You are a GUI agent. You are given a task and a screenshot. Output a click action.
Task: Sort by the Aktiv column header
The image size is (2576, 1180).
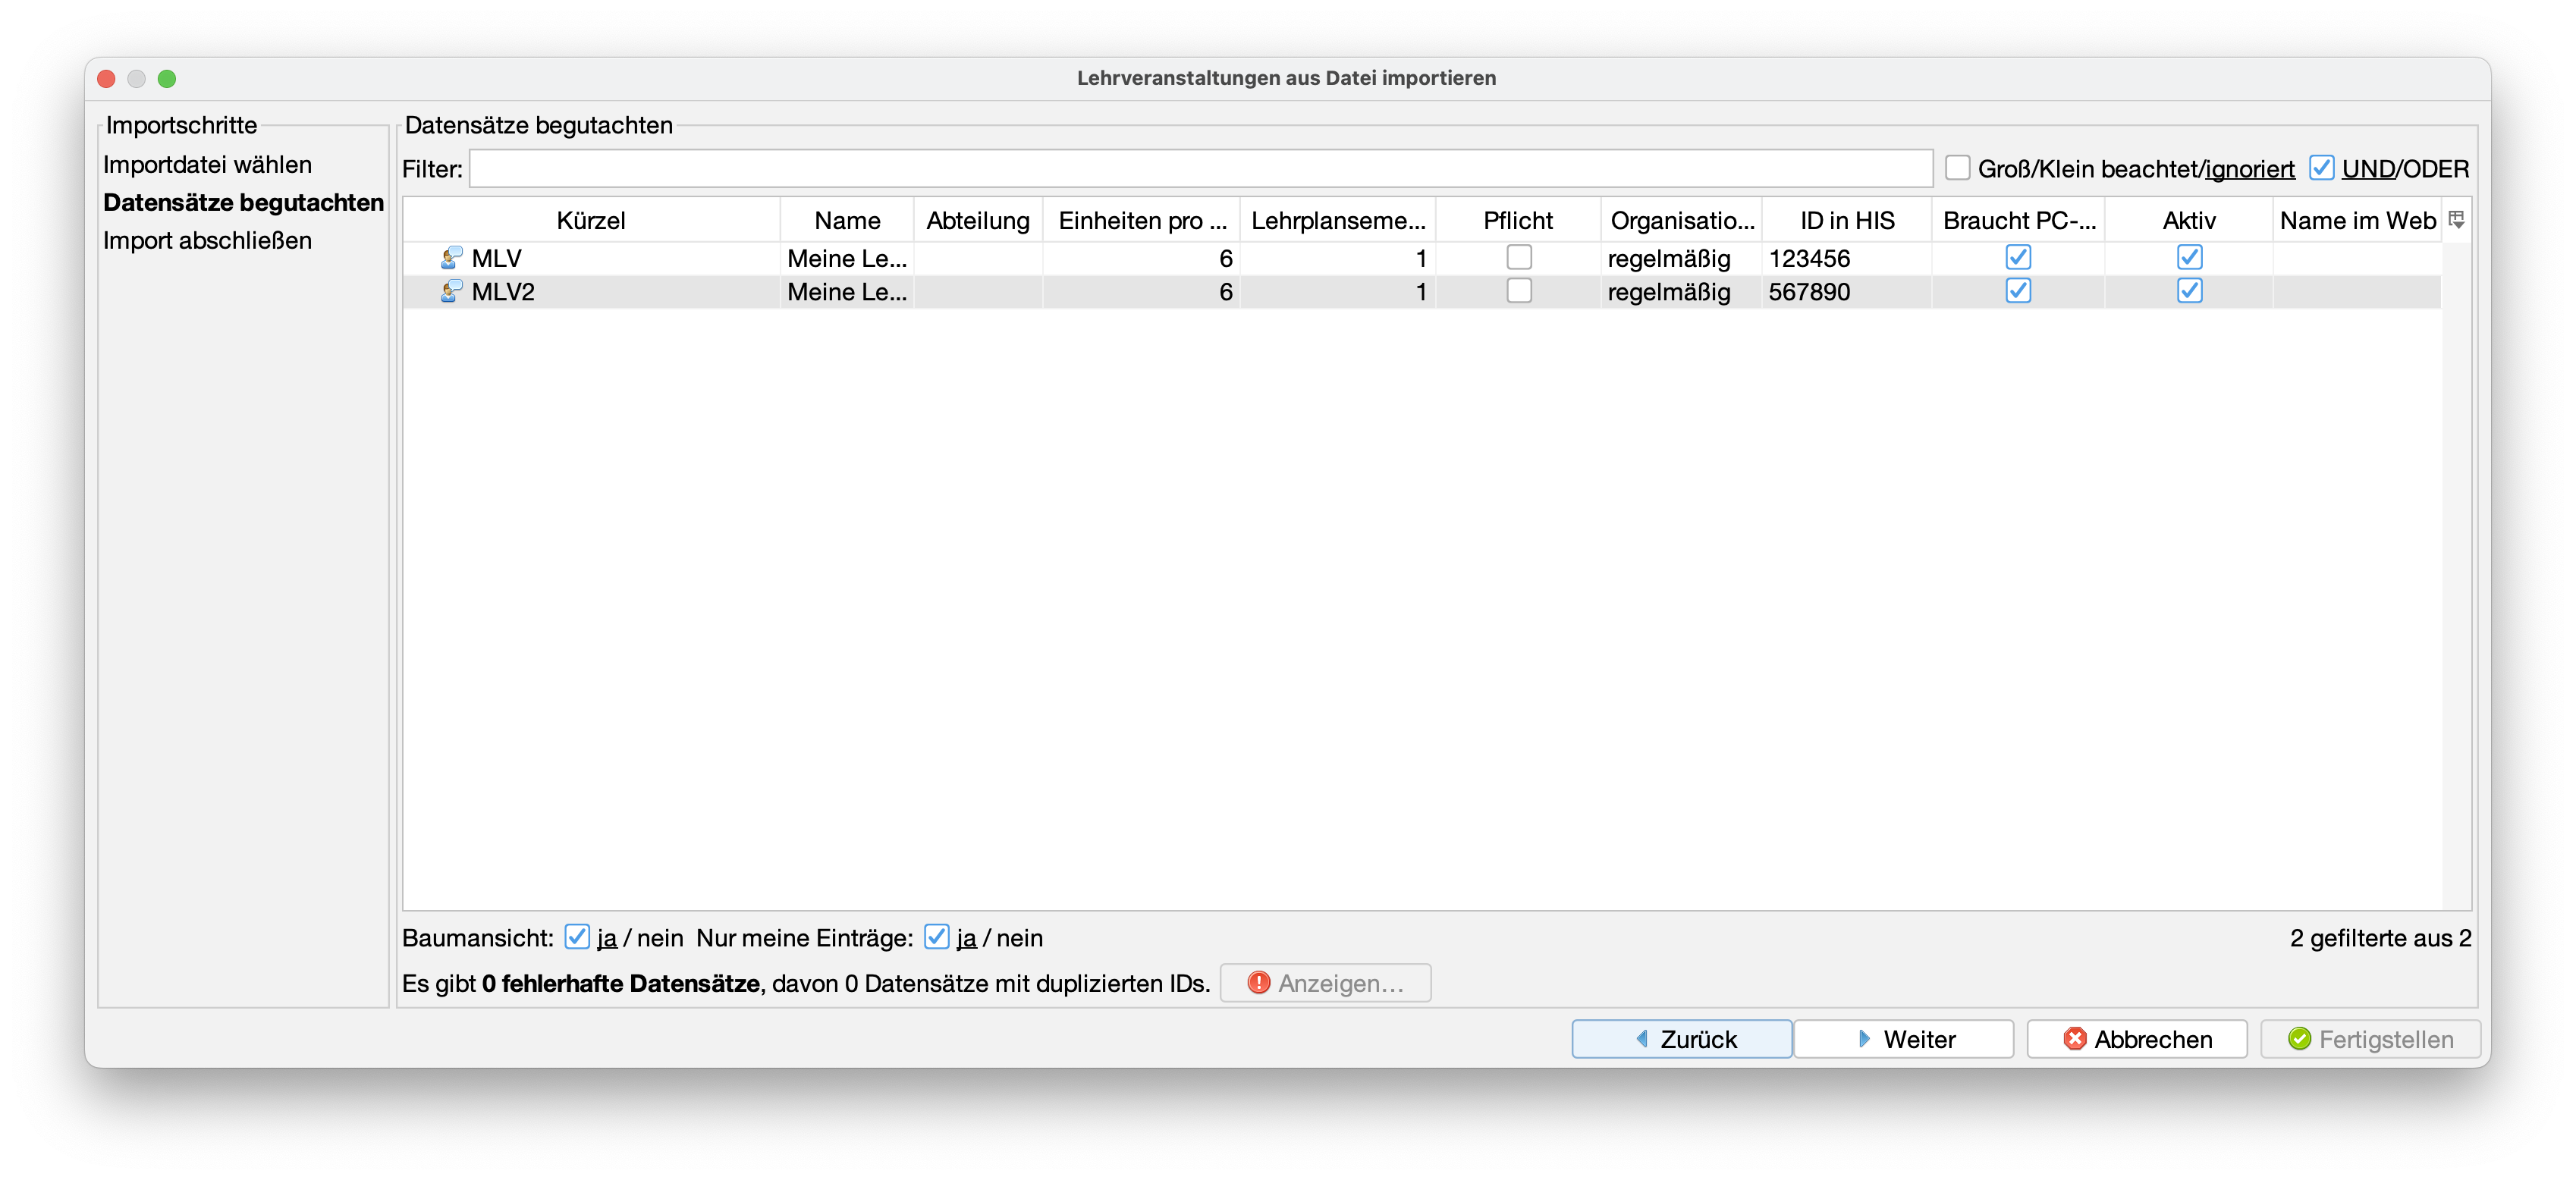[2189, 220]
